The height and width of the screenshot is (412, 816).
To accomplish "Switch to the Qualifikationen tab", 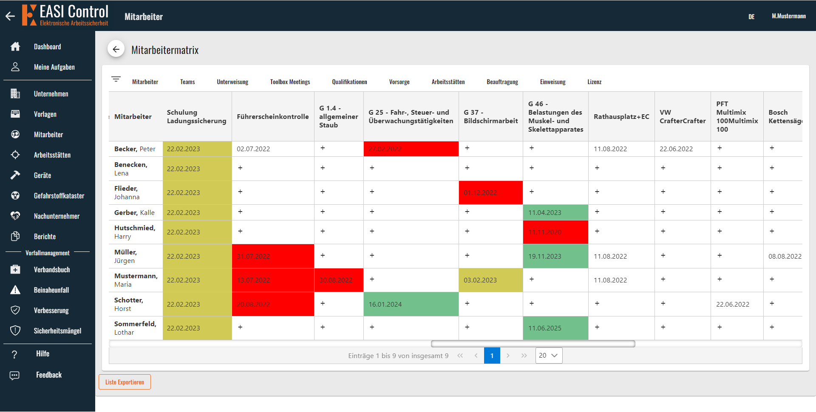I will tap(349, 82).
